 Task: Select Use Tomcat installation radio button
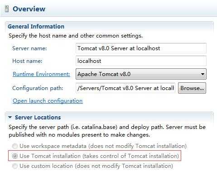[15, 156]
